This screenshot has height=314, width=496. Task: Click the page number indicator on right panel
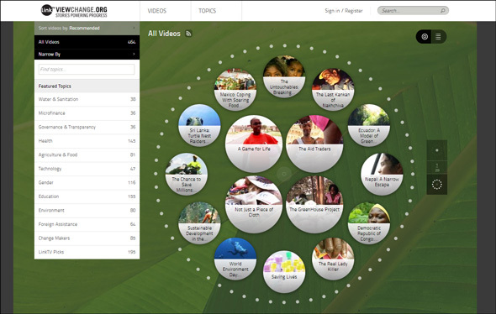coord(437,168)
